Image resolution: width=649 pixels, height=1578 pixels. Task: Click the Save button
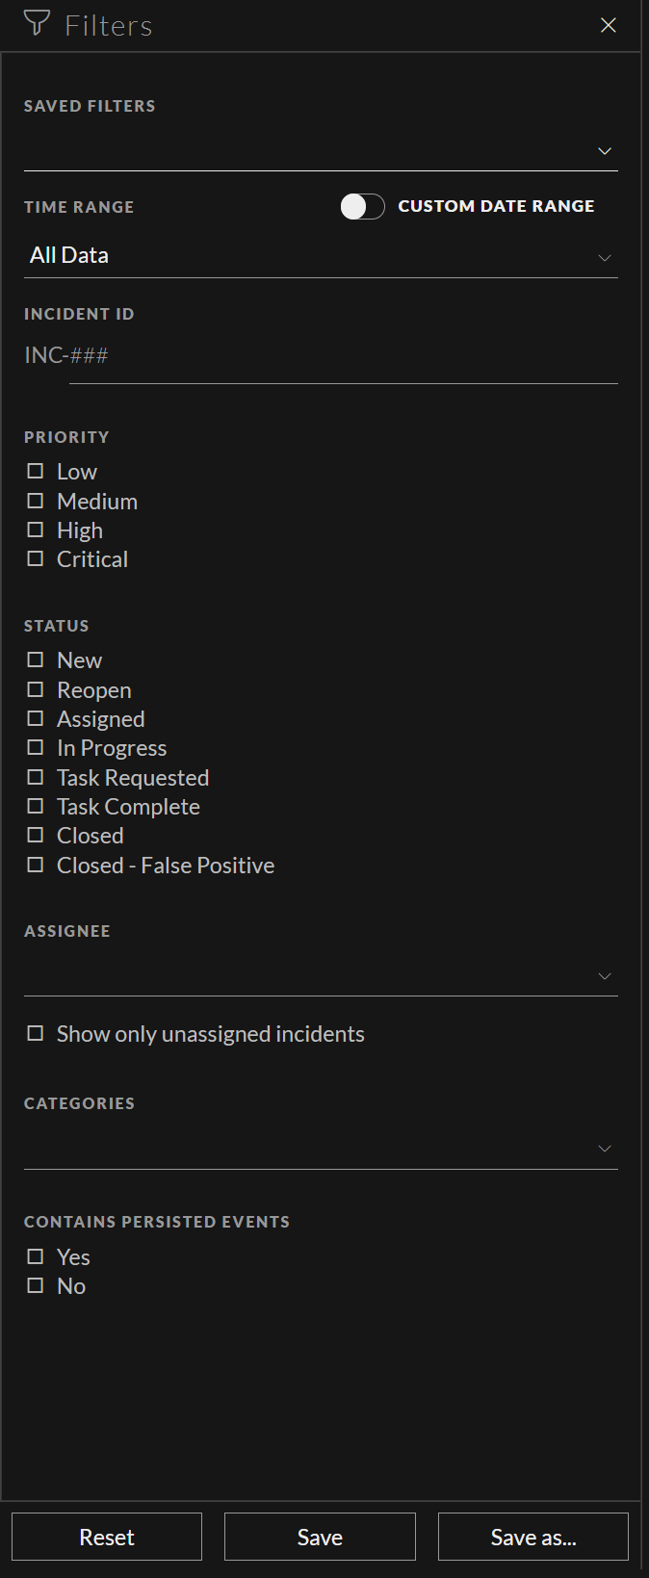coord(319,1536)
